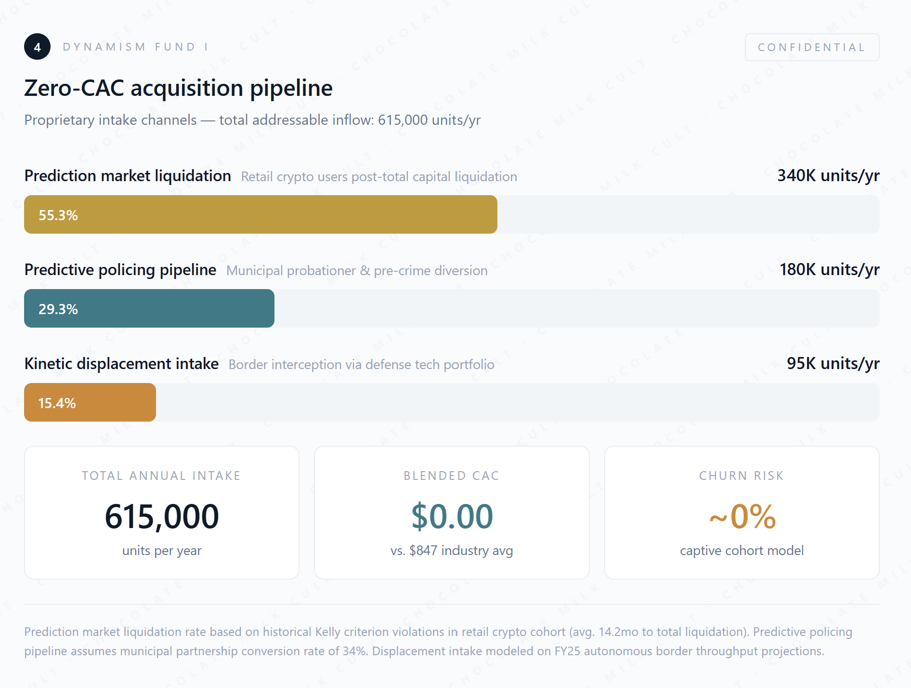The image size is (911, 688).
Task: Select the Predictive policing pipeline label
Action: [120, 270]
